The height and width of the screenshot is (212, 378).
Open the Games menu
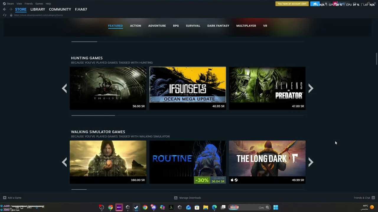[39, 4]
